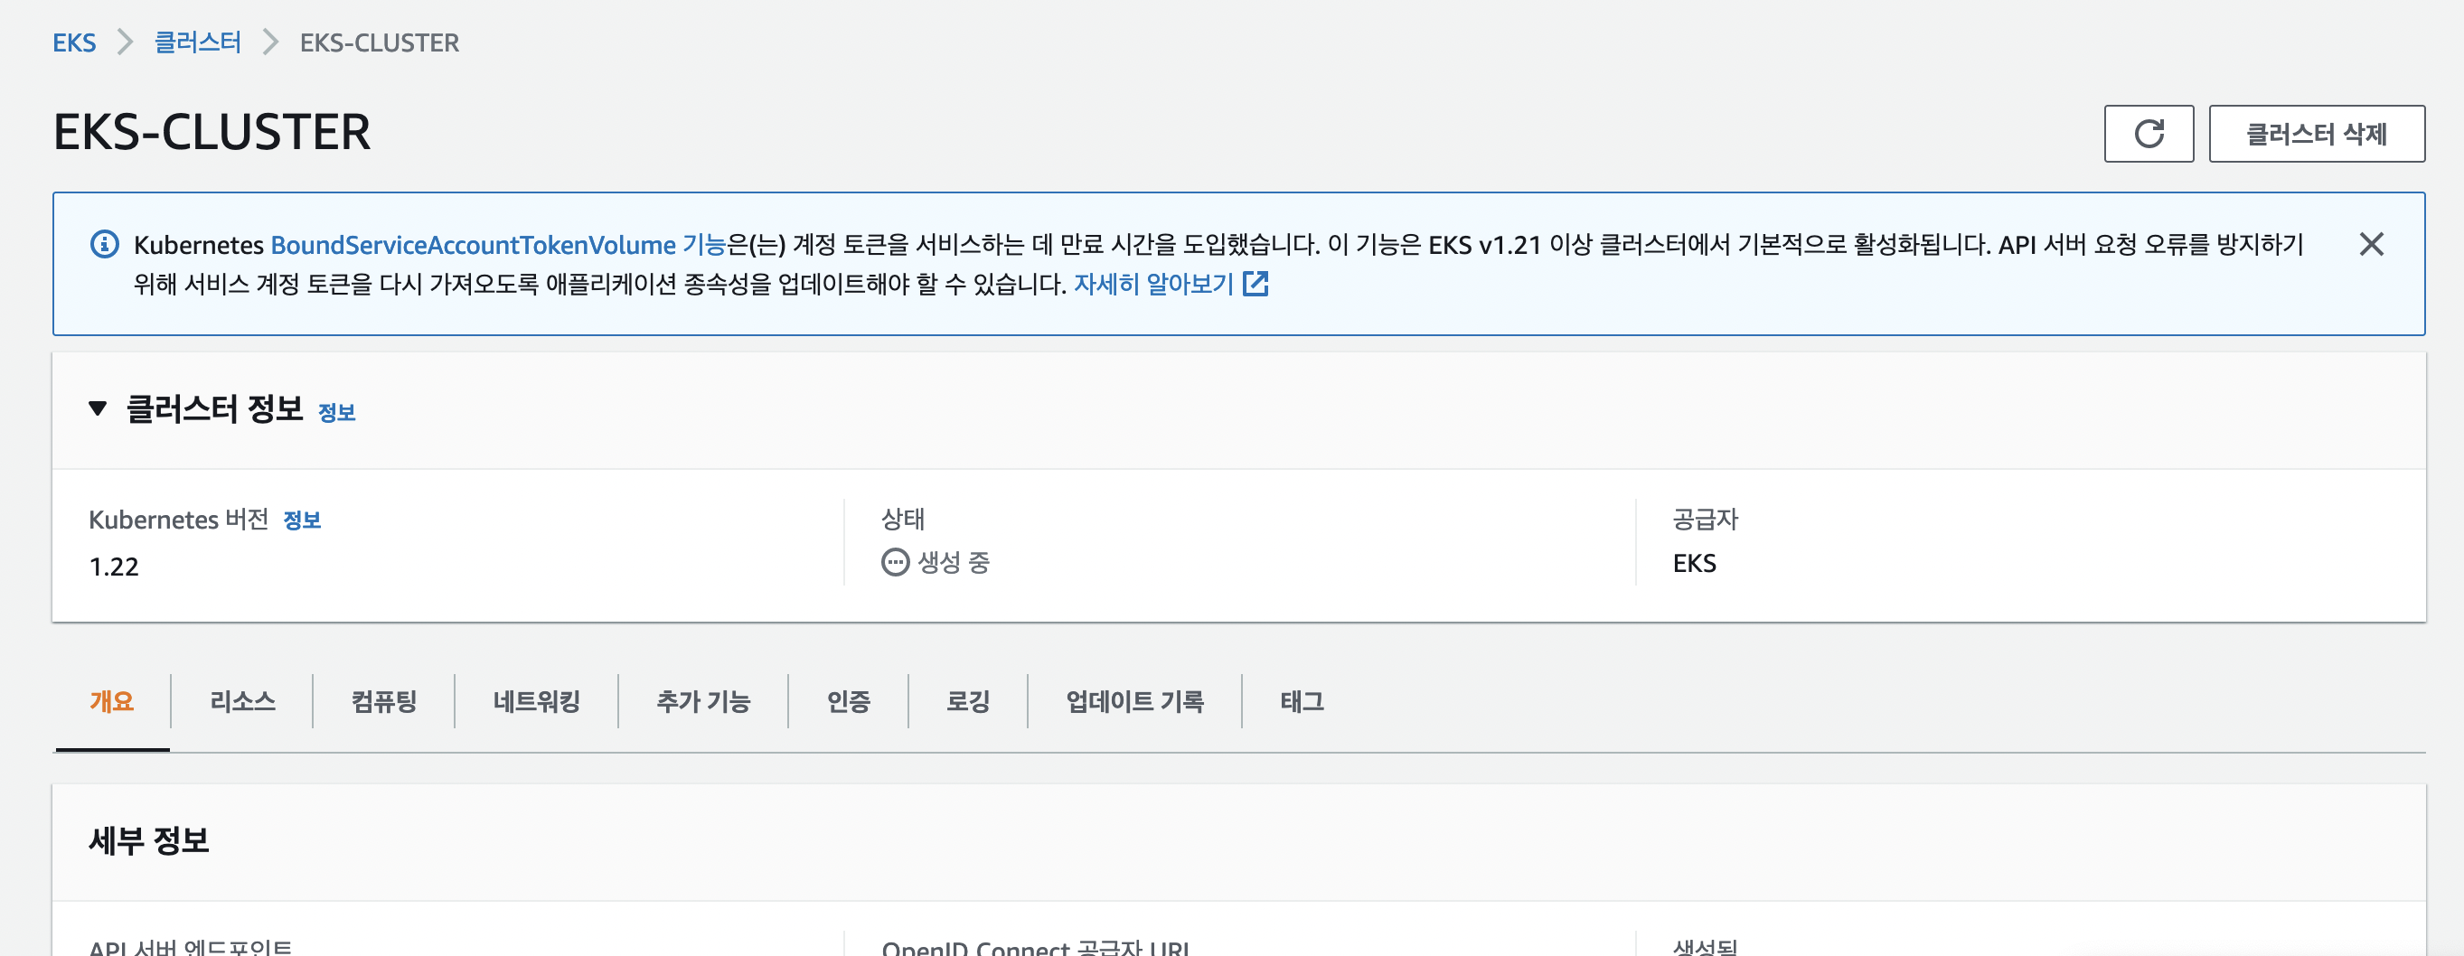Click the 생성 중 status text

[x=954, y=562]
